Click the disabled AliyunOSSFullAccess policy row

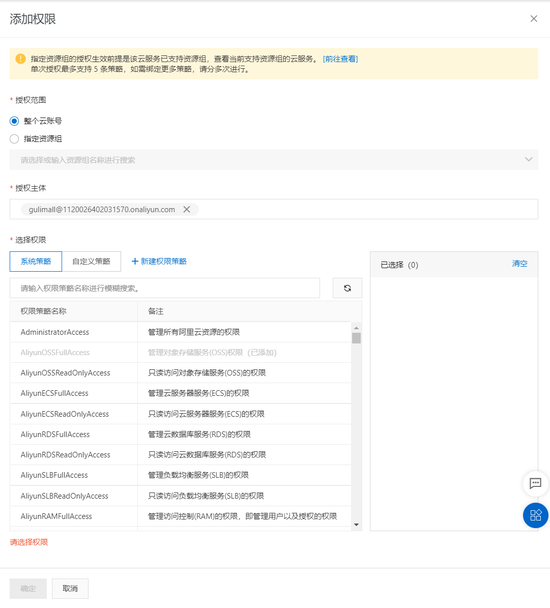180,353
